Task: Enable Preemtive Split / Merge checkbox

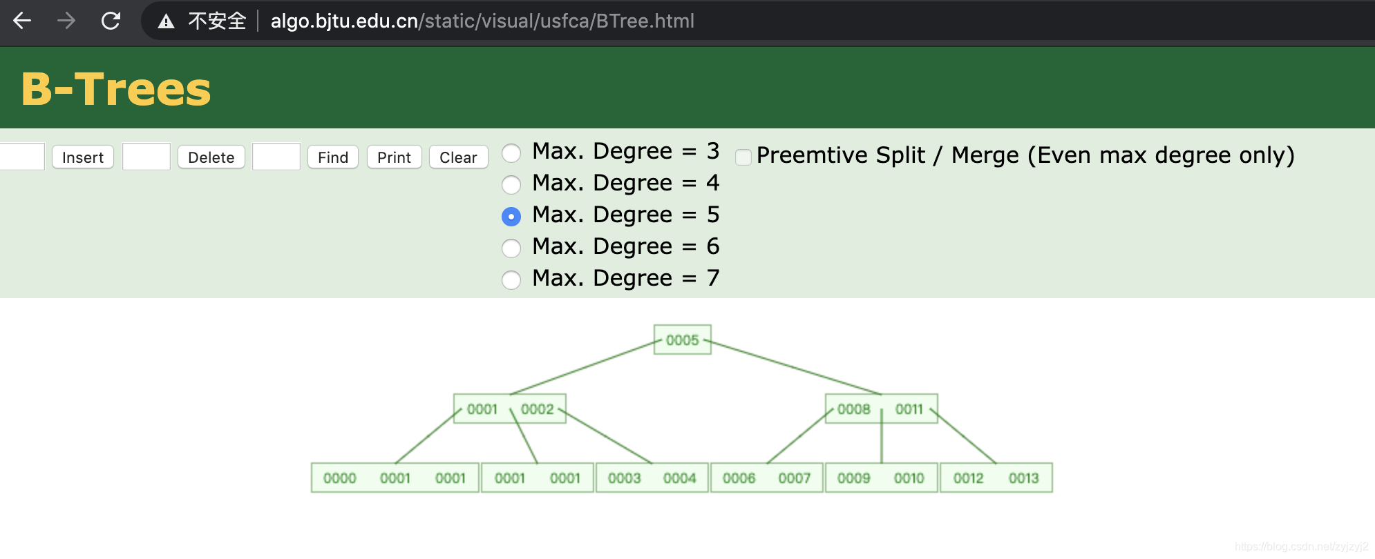Action: click(x=743, y=157)
